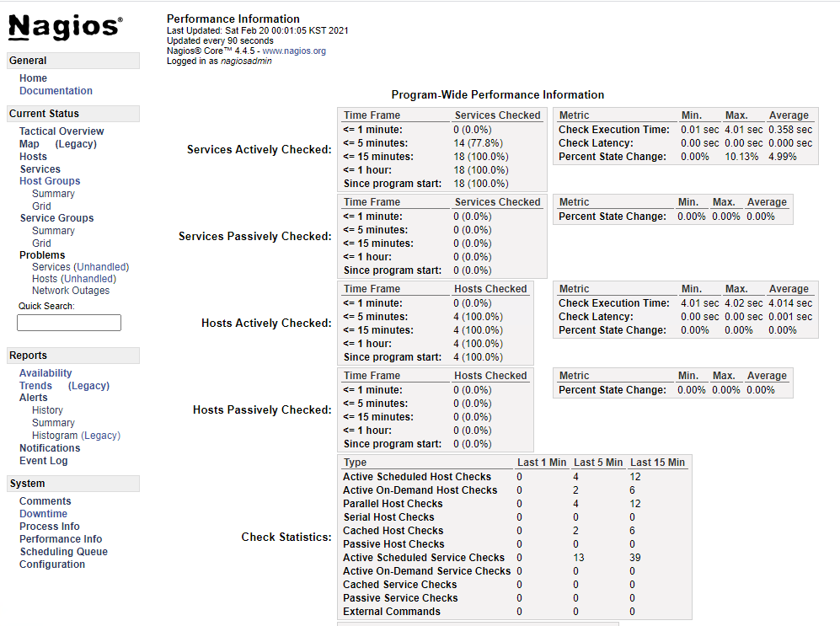840x626 pixels.
Task: Open the Map link
Action: point(29,144)
